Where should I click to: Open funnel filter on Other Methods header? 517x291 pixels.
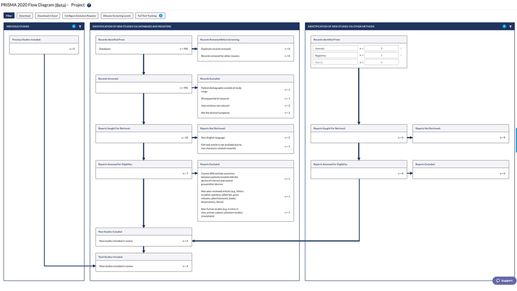511,26
